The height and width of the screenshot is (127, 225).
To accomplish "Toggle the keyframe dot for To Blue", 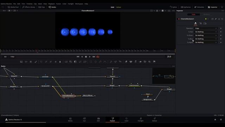I will click(221, 39).
